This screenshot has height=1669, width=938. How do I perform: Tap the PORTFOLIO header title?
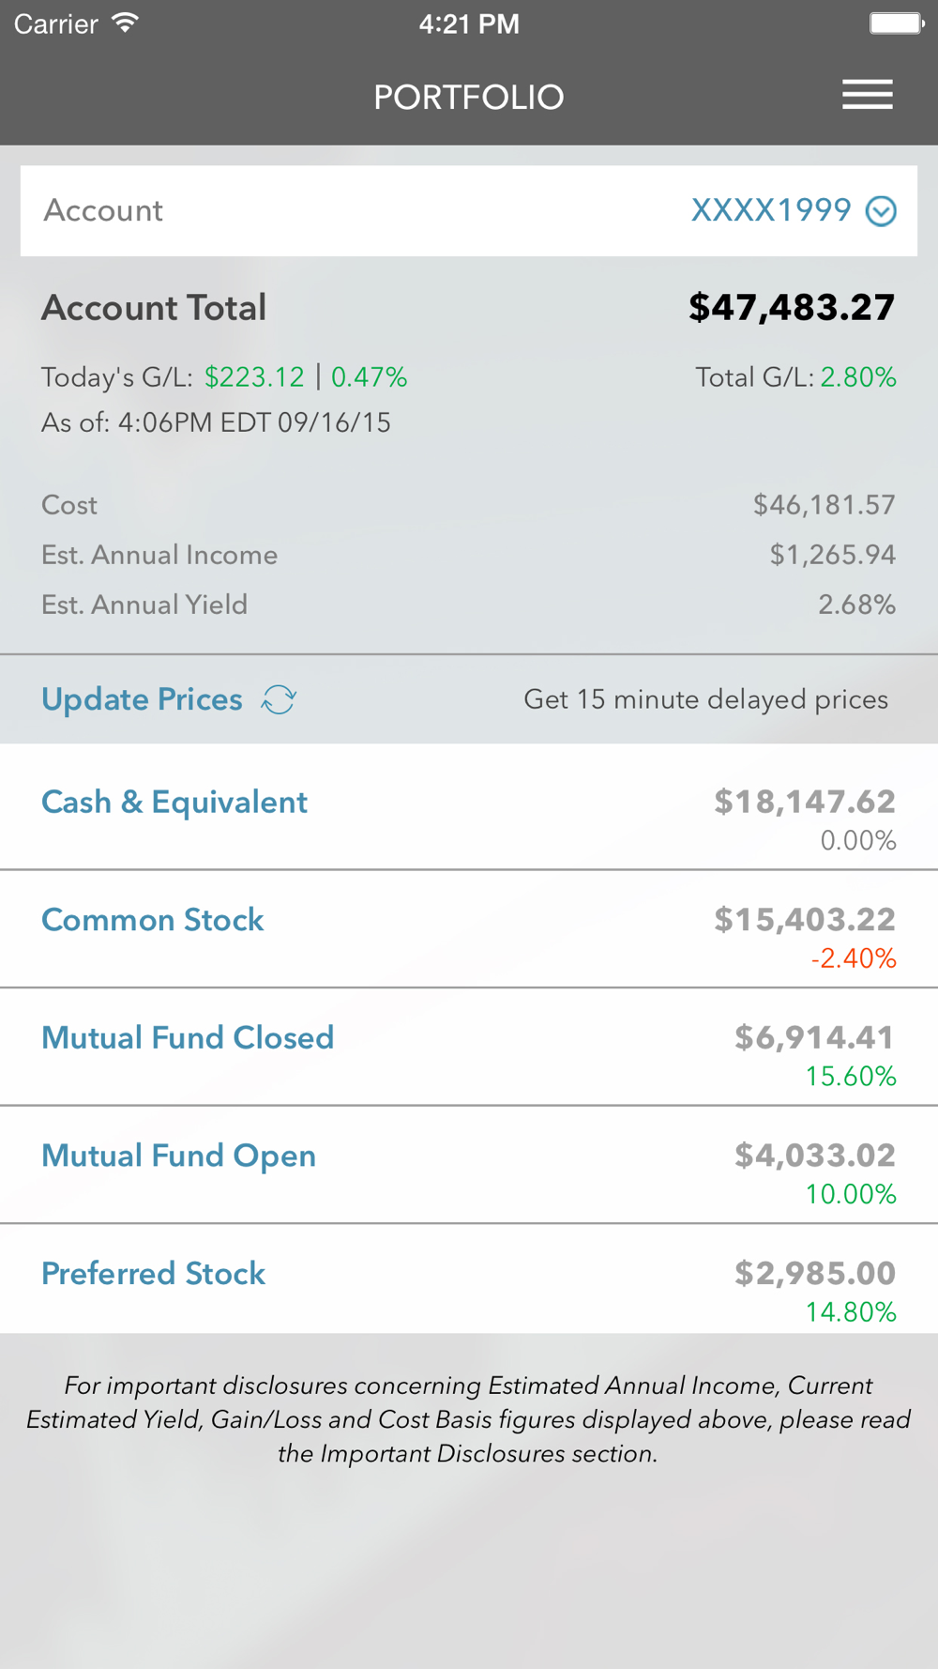468,97
